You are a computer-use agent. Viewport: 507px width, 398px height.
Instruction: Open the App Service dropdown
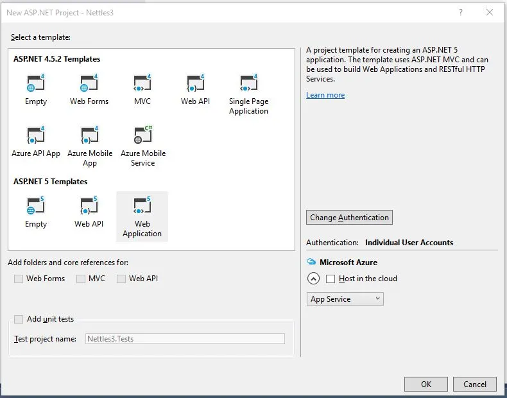pos(345,298)
